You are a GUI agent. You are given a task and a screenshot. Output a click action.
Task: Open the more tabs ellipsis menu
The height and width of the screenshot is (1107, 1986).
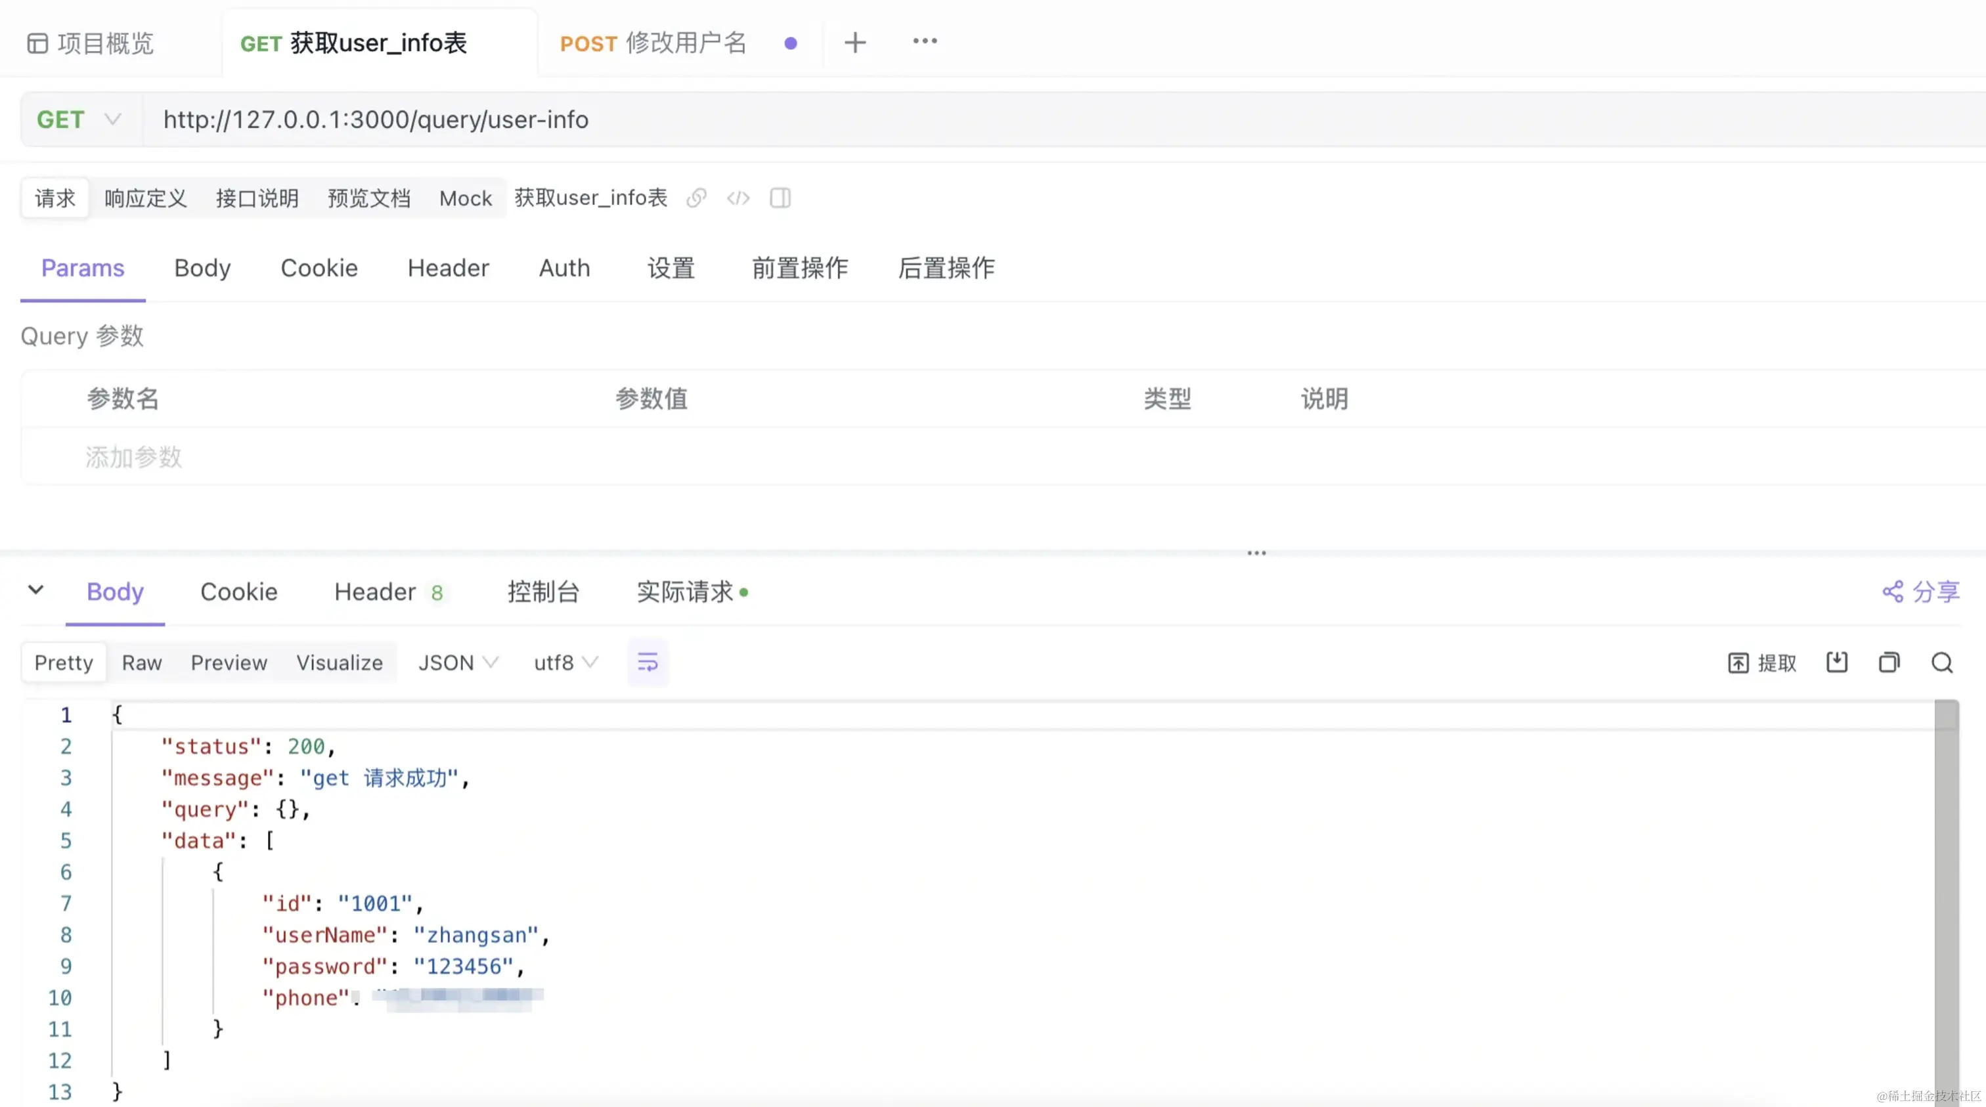(x=925, y=41)
